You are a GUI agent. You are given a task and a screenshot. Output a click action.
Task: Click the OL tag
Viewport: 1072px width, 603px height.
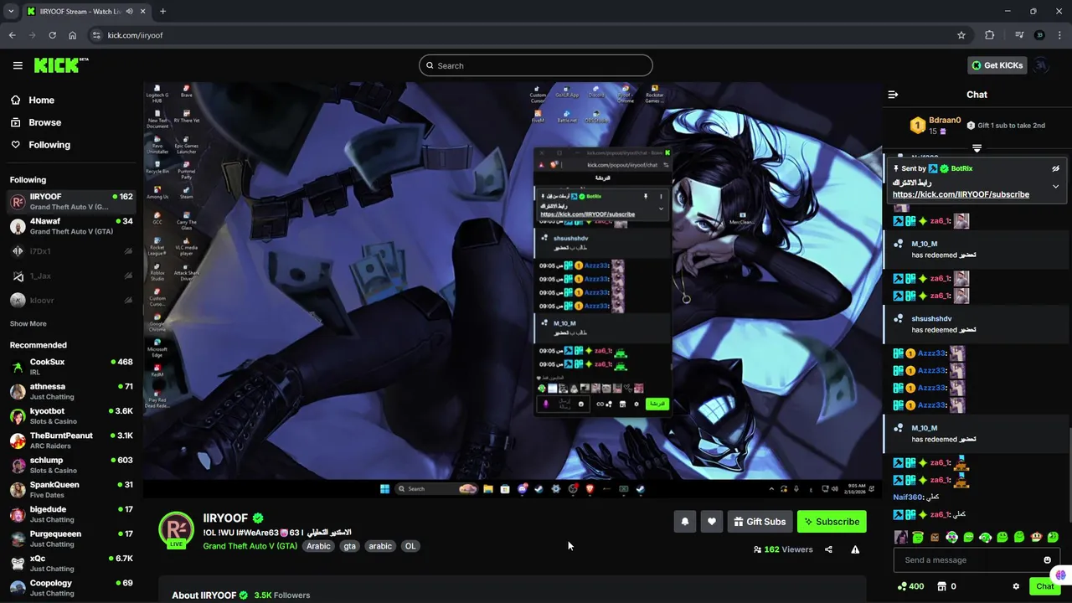410,546
